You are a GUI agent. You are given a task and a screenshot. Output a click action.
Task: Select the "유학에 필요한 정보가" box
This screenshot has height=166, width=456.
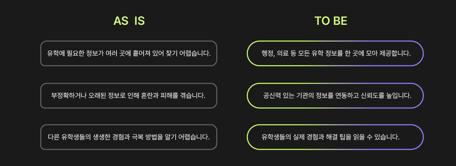click(129, 54)
